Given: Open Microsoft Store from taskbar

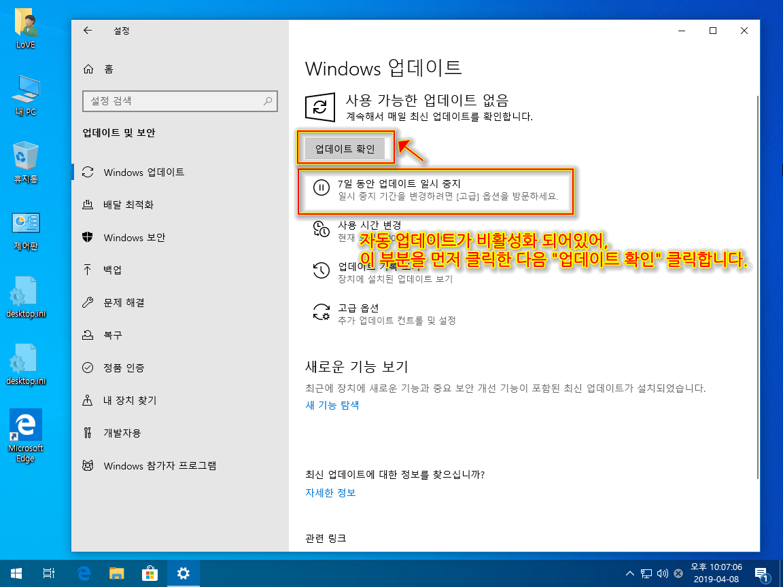Looking at the screenshot, I should coord(150,573).
